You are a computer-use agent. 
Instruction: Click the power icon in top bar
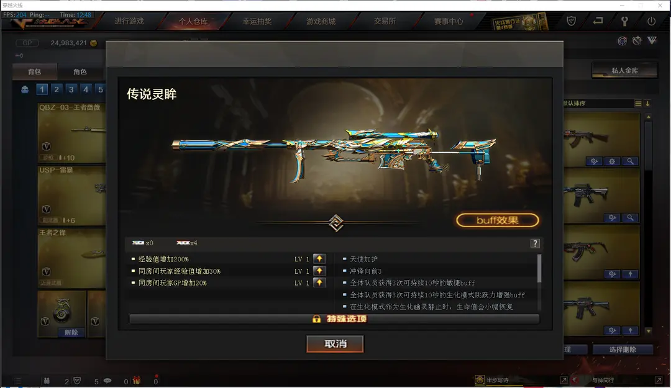click(651, 21)
